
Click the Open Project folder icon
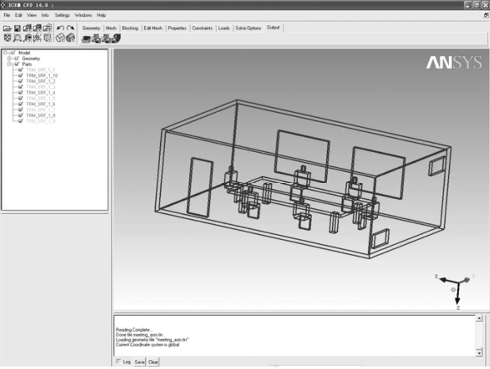point(7,29)
